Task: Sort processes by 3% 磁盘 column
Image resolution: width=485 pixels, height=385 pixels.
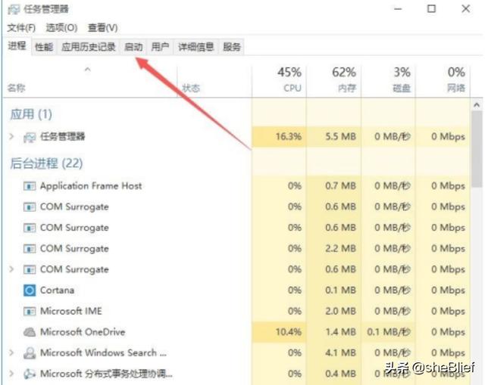Action: point(388,81)
